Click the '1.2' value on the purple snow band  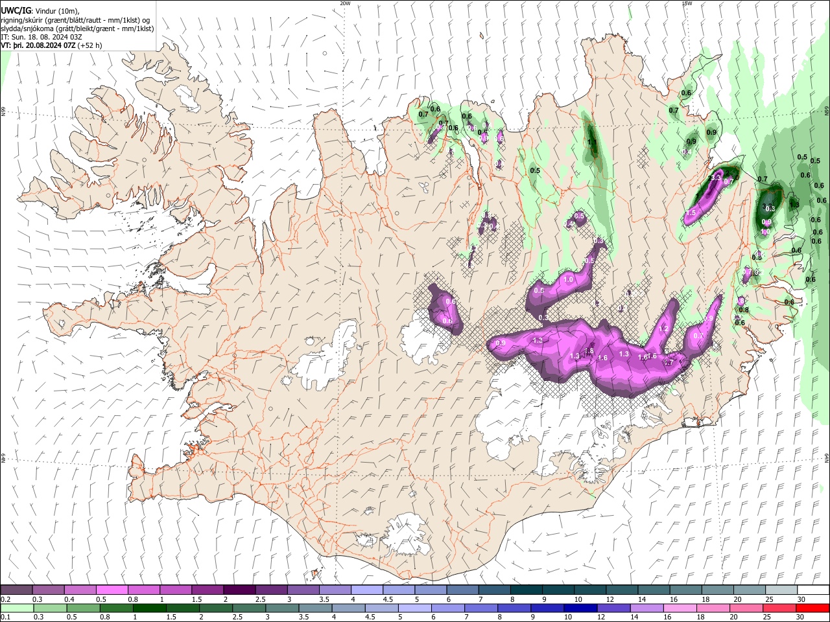tap(663, 329)
